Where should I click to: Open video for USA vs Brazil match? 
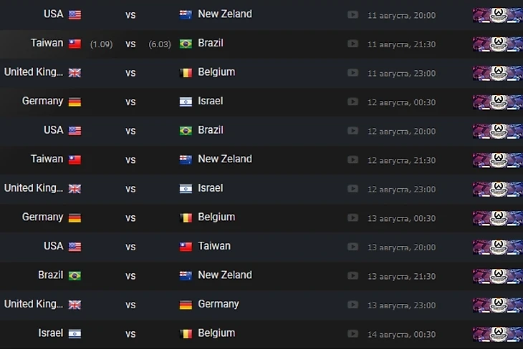352,131
